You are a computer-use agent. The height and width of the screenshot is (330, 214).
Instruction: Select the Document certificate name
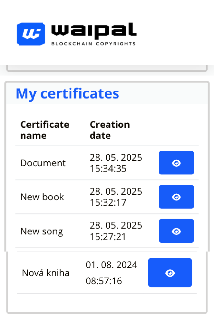(x=43, y=163)
